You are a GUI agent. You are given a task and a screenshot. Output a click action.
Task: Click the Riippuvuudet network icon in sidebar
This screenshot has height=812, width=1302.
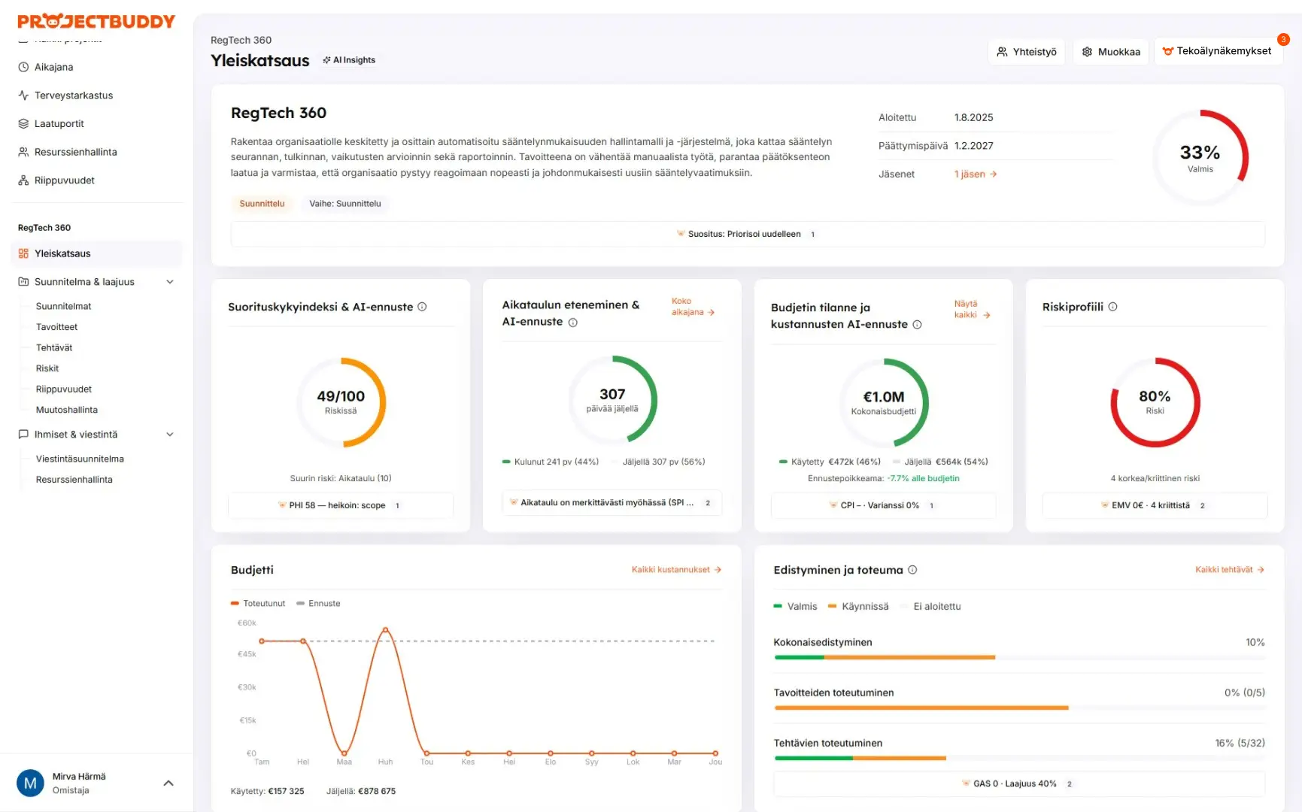pyautogui.click(x=23, y=180)
